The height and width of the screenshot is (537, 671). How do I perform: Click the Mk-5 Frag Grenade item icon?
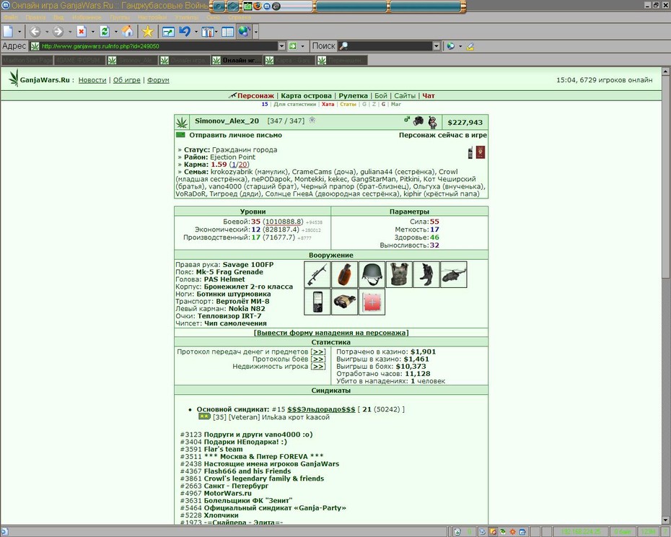coord(344,274)
